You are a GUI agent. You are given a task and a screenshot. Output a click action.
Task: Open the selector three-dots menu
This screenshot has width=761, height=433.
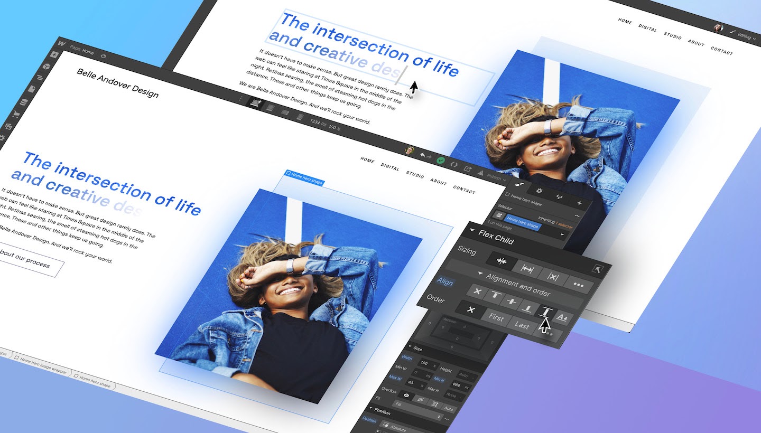click(577, 216)
